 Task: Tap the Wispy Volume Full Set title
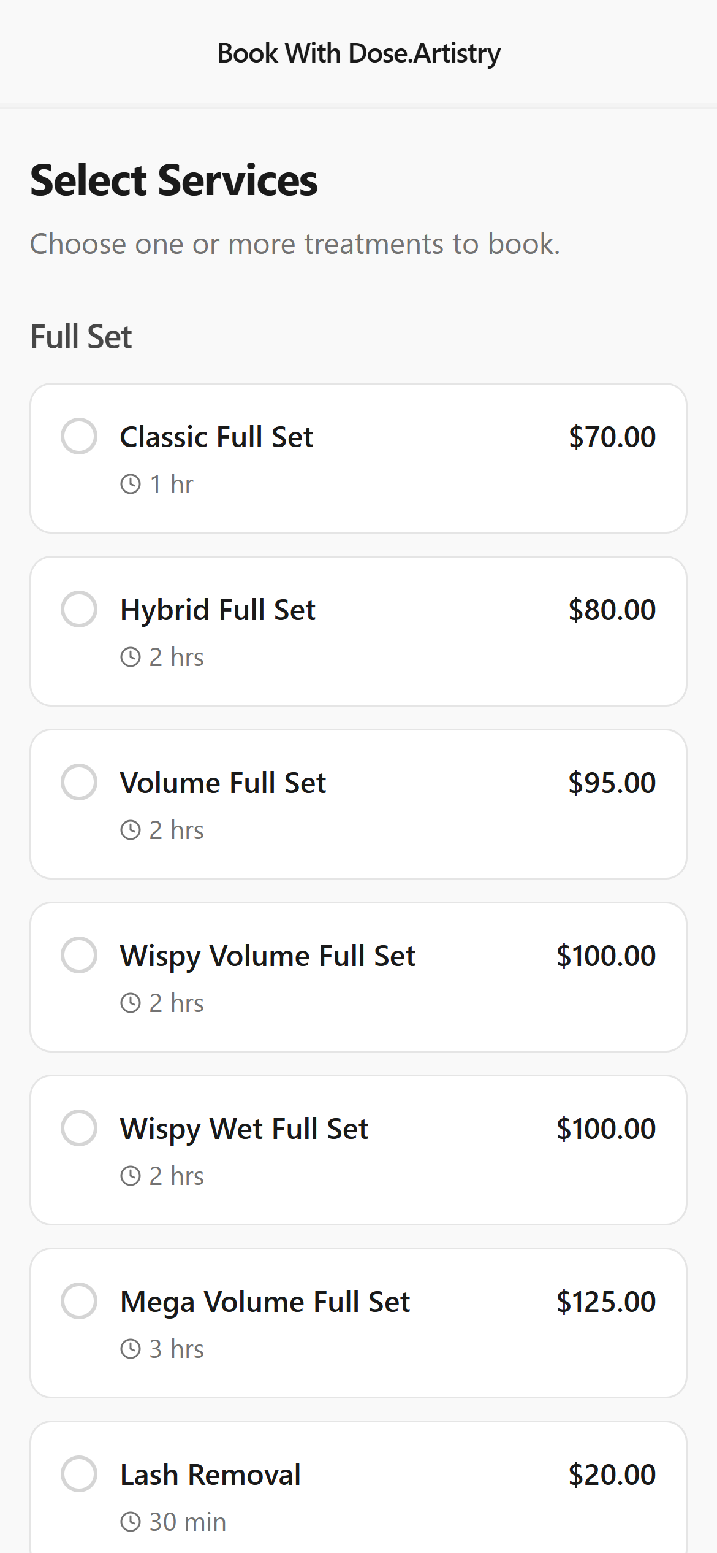tap(268, 956)
